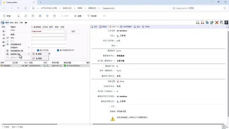Switch to the 材料明细表 tab

click(x=126, y=27)
